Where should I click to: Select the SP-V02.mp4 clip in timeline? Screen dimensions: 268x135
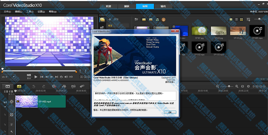41,102
